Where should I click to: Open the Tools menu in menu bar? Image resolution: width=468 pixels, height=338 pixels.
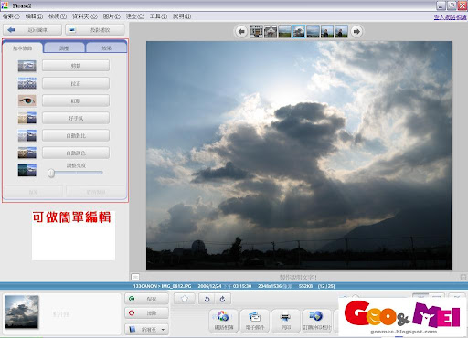pyautogui.click(x=158, y=16)
